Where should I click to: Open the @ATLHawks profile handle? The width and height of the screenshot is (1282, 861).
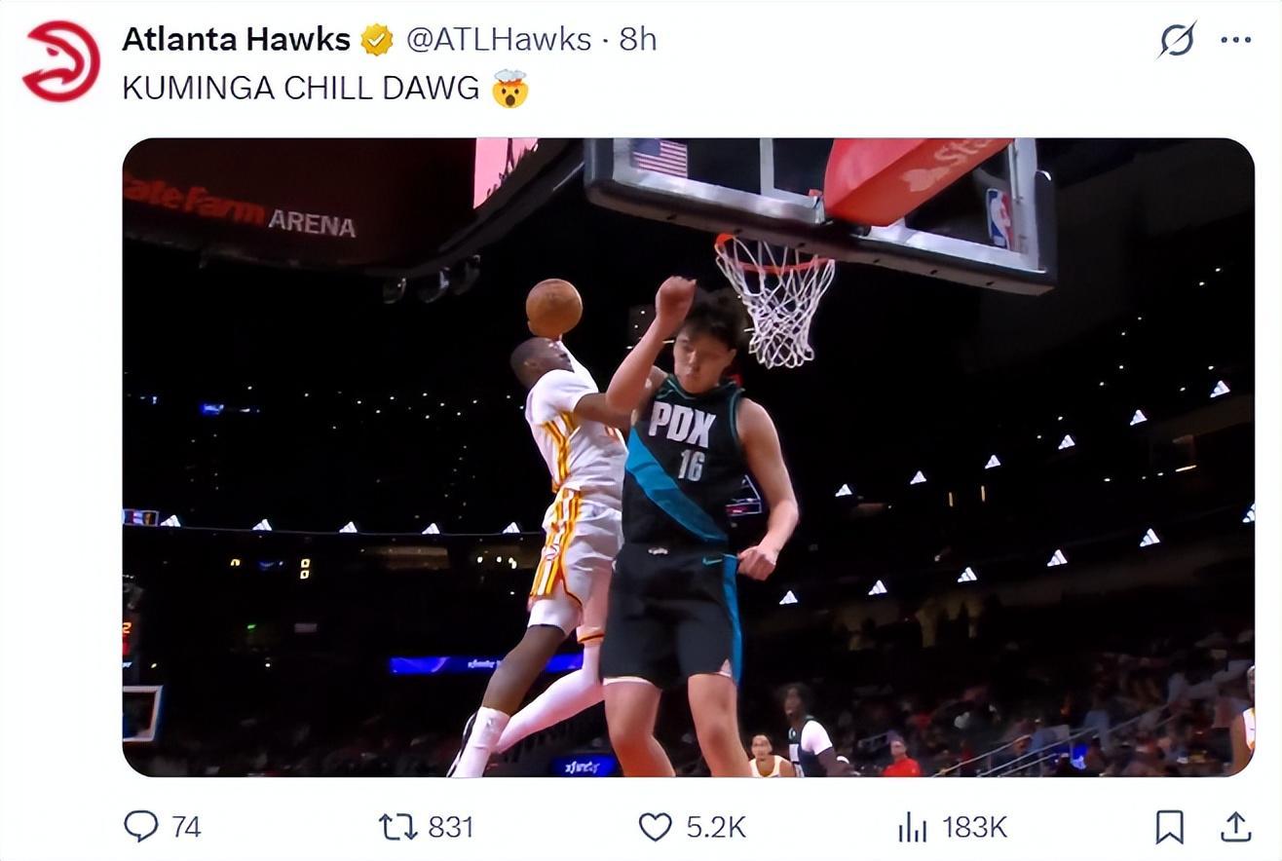[501, 40]
